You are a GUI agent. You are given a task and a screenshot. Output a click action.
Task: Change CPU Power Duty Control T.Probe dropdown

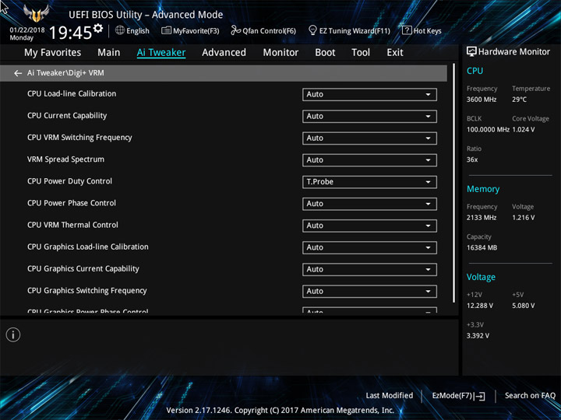[x=369, y=182]
